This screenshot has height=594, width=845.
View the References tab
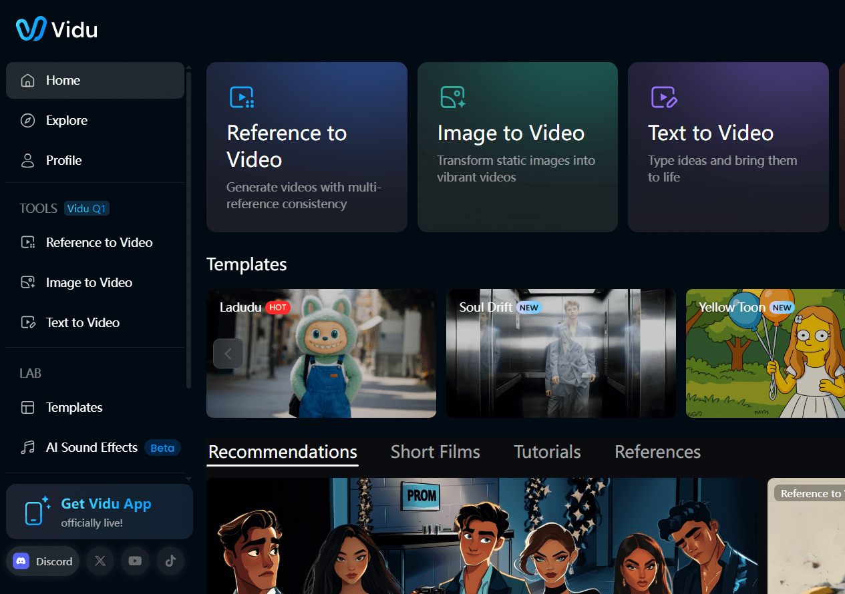[657, 452]
